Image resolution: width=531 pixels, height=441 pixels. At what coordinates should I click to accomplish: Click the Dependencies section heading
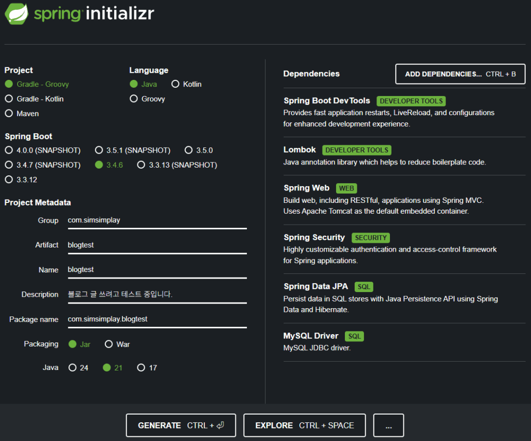[311, 74]
